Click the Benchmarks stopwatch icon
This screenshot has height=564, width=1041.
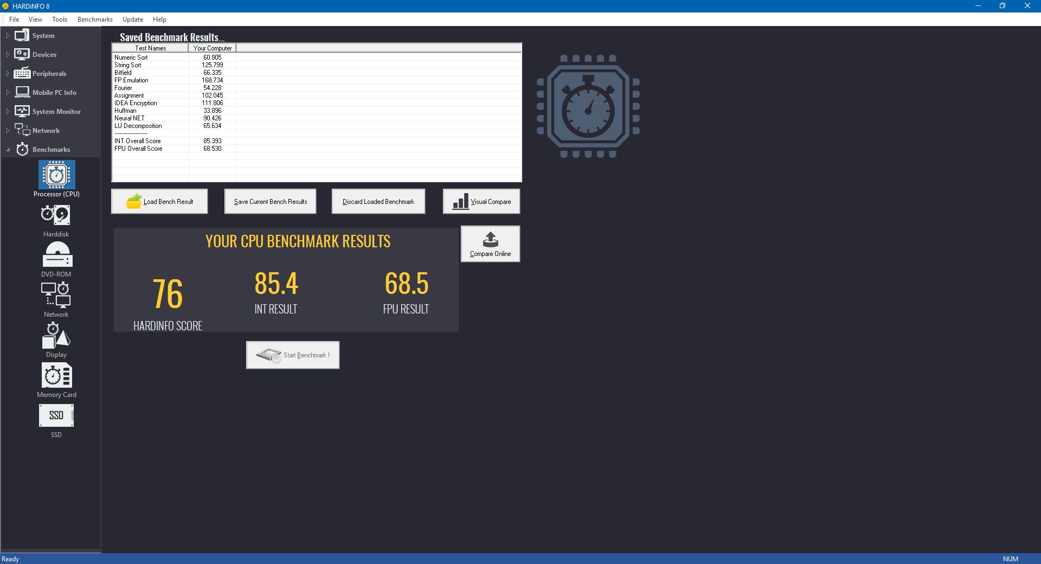point(22,149)
